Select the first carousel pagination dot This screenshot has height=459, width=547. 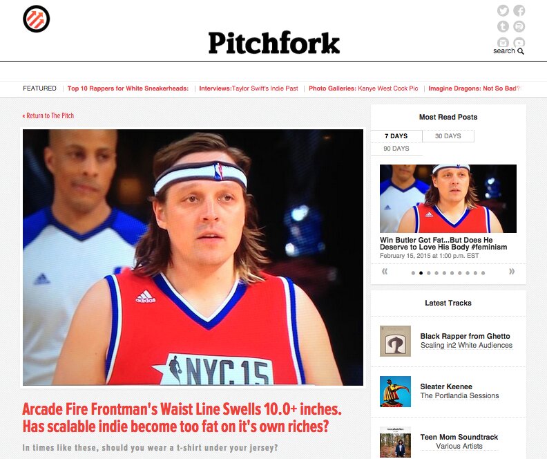[413, 273]
